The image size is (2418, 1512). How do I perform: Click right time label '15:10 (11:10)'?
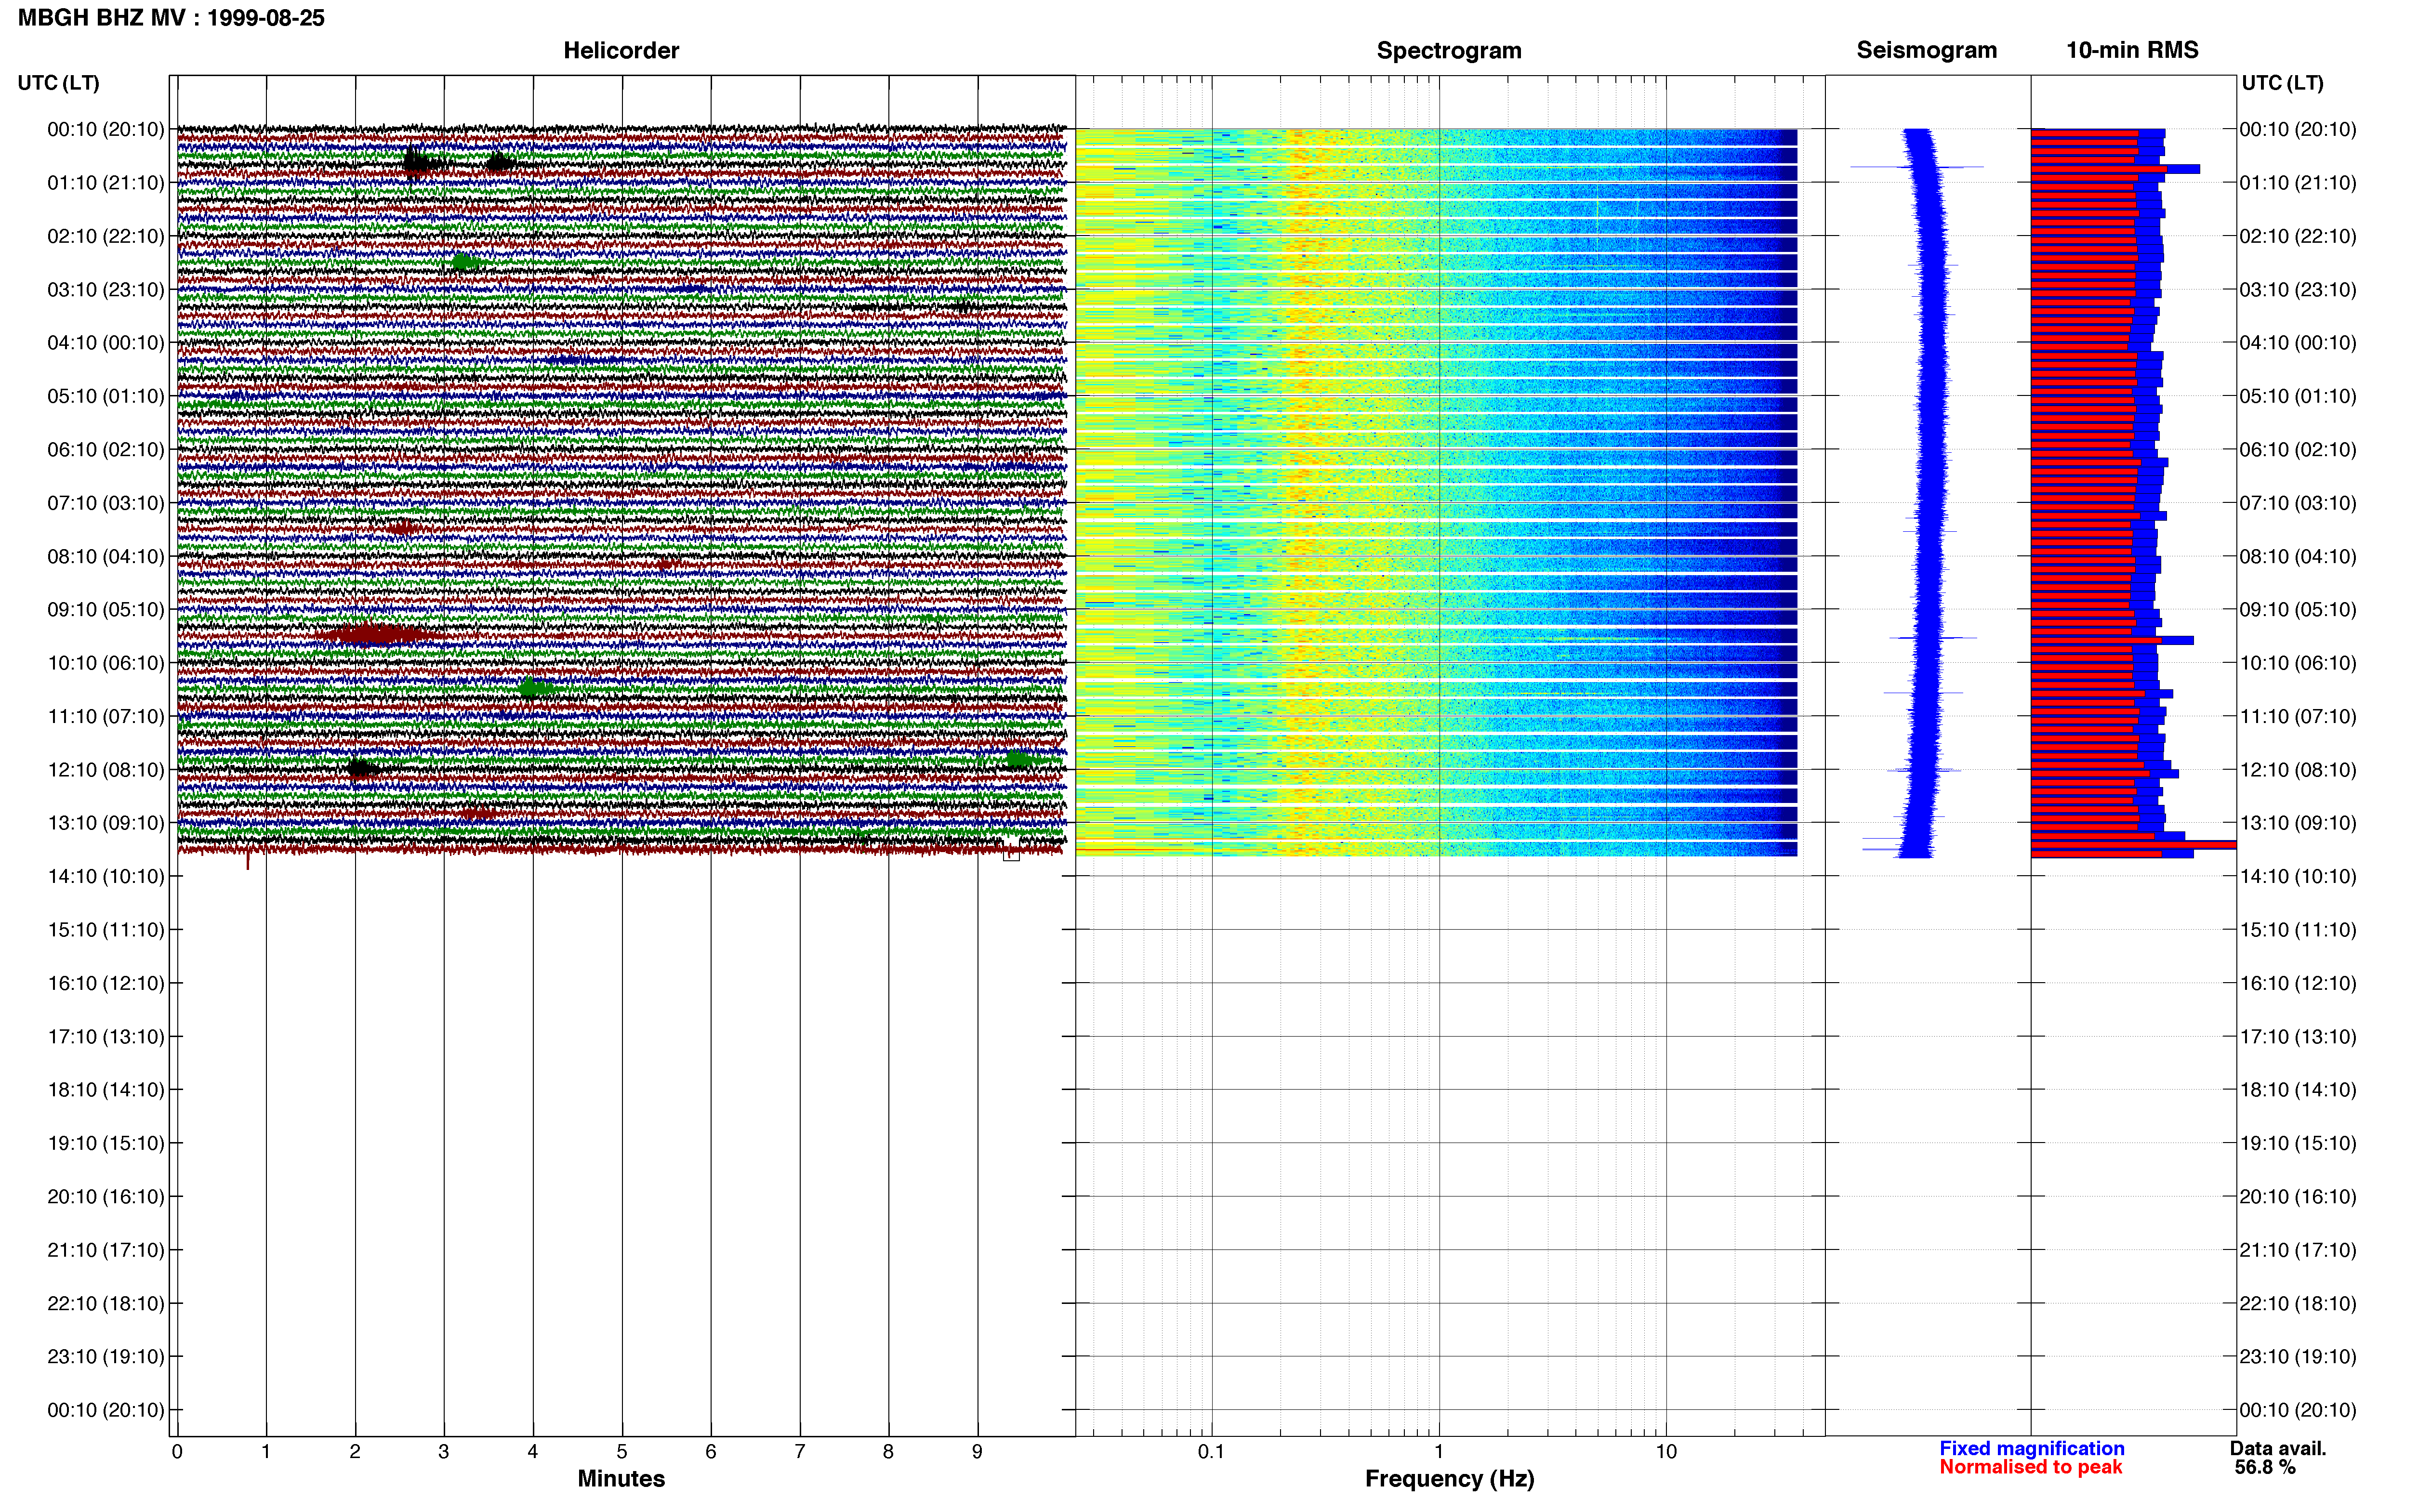point(2298,930)
